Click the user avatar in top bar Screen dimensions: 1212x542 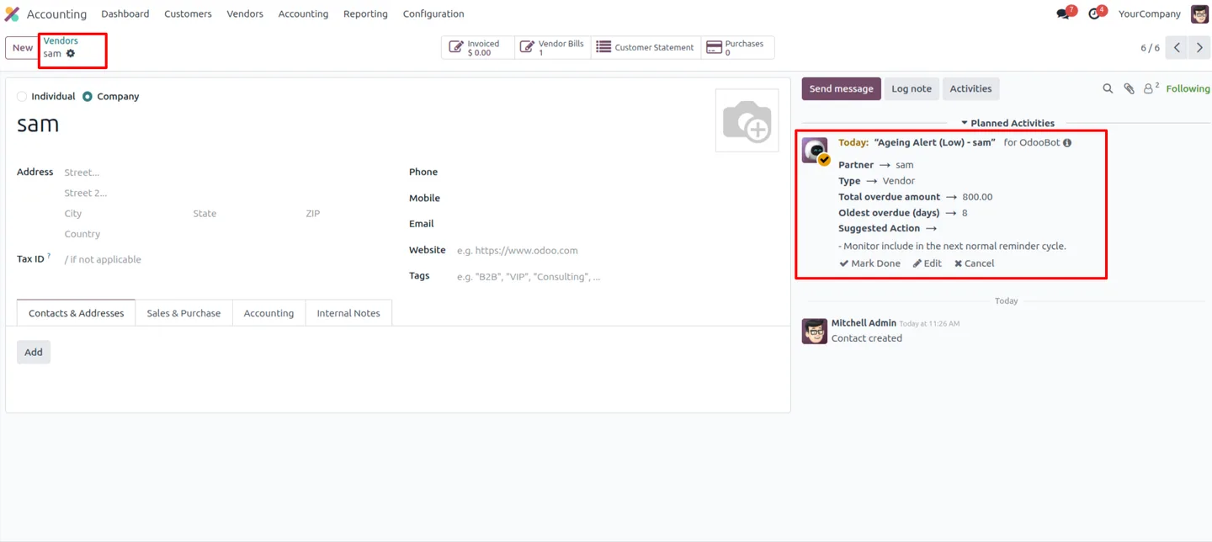coord(1199,14)
